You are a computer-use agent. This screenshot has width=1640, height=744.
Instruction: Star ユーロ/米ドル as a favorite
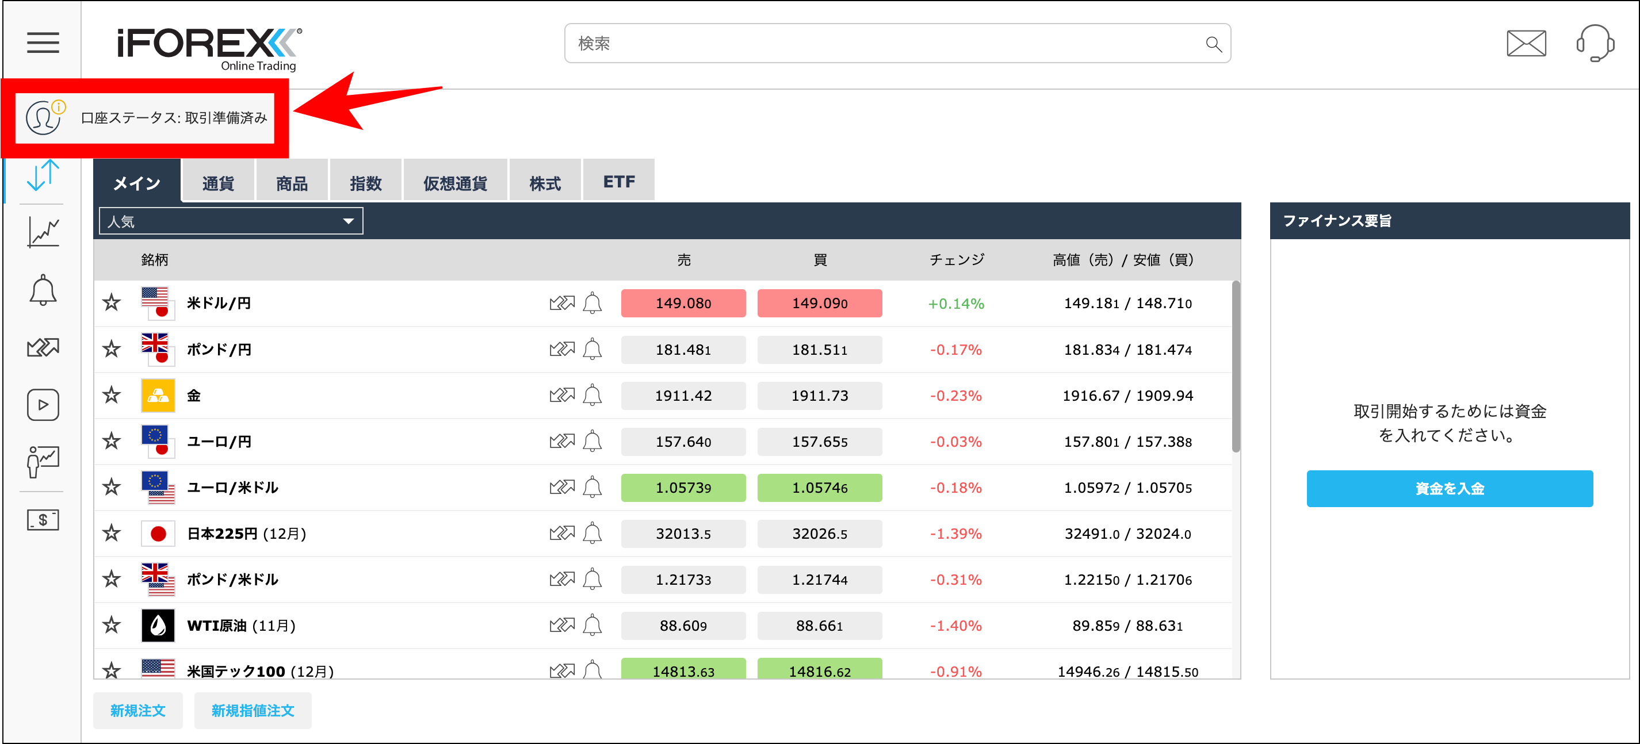tap(112, 488)
